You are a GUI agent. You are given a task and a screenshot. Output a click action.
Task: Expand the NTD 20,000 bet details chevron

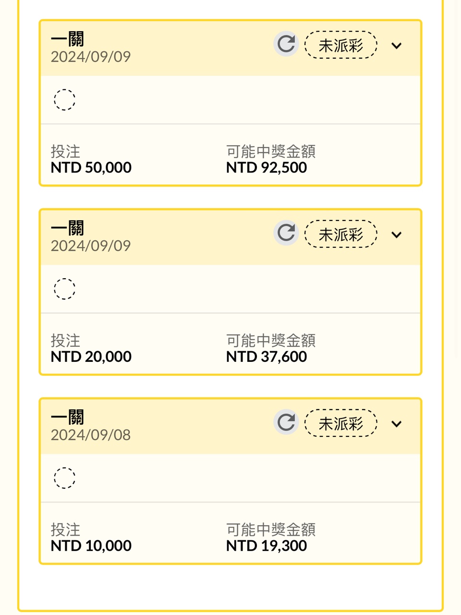pyautogui.click(x=396, y=235)
